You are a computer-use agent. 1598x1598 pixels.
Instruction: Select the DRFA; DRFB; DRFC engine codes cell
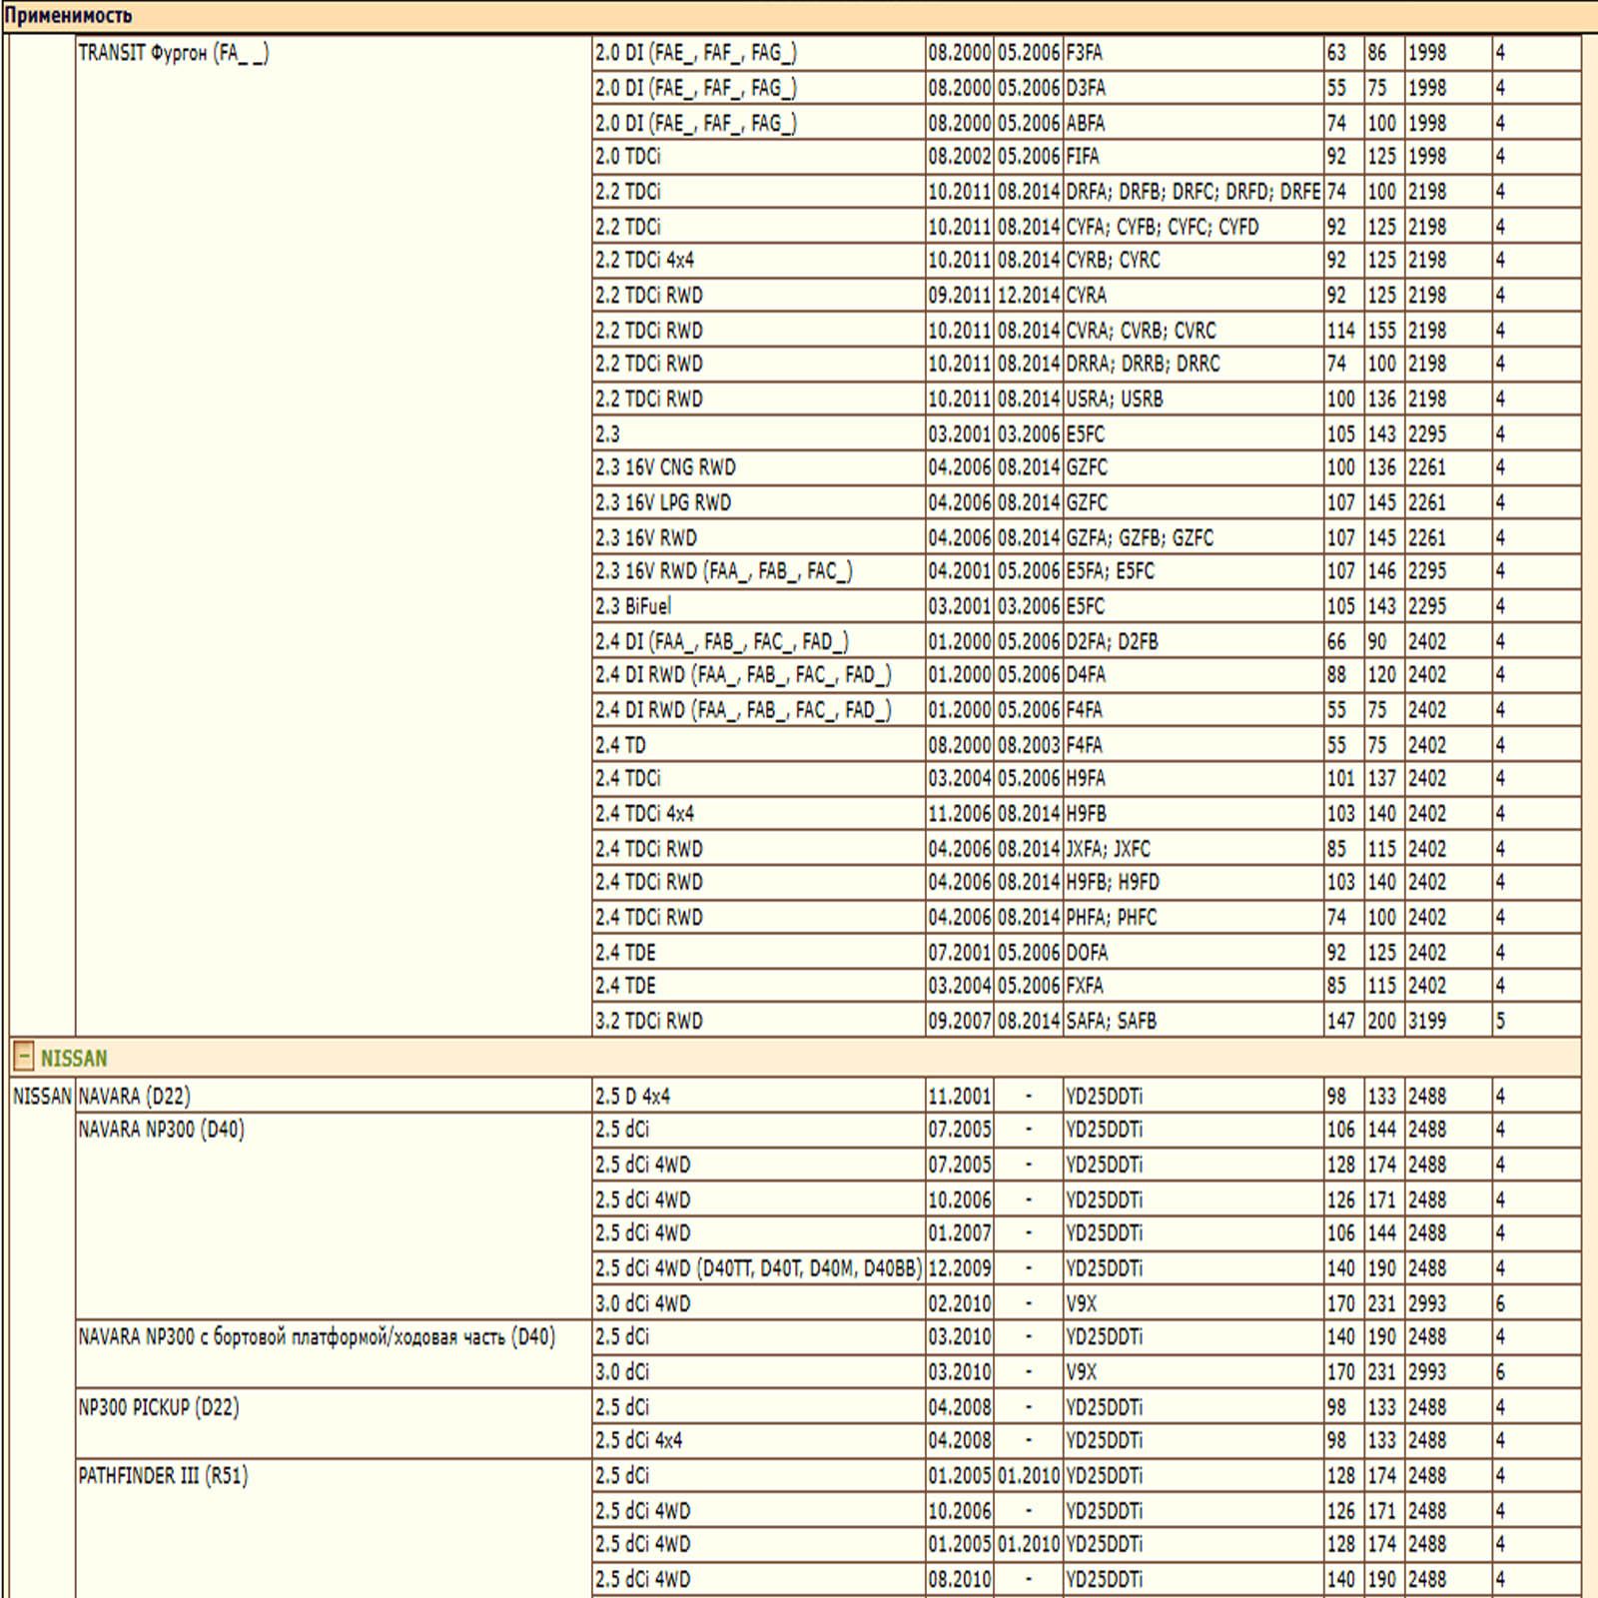(1193, 192)
